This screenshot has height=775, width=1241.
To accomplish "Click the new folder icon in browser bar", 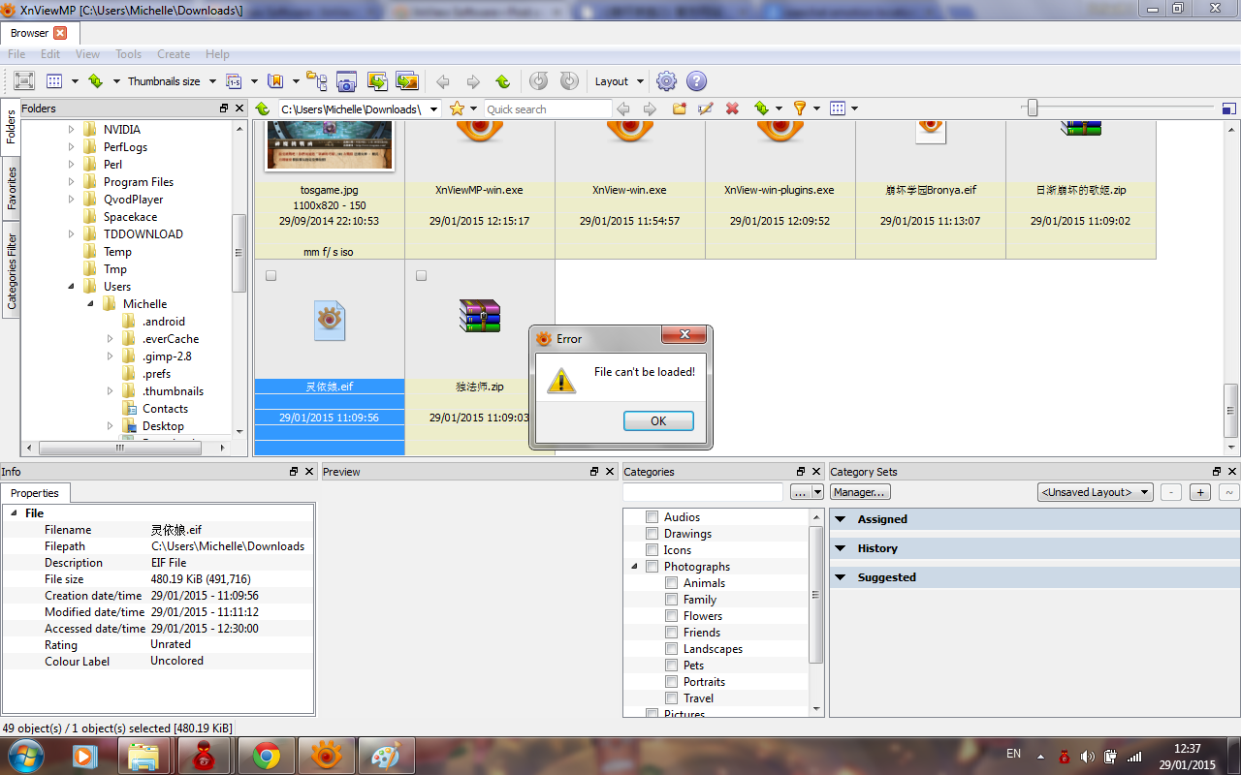I will click(680, 108).
